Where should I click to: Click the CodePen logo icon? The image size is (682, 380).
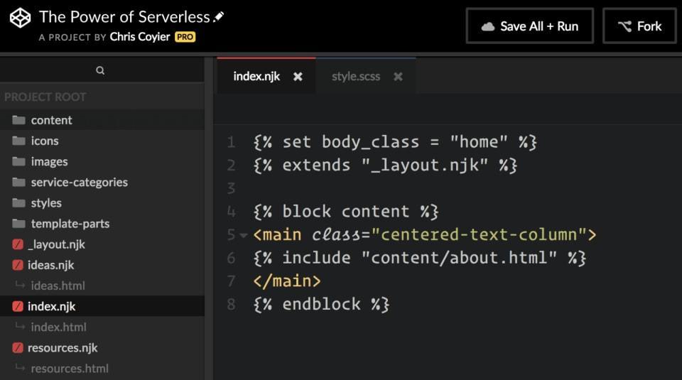click(21, 17)
